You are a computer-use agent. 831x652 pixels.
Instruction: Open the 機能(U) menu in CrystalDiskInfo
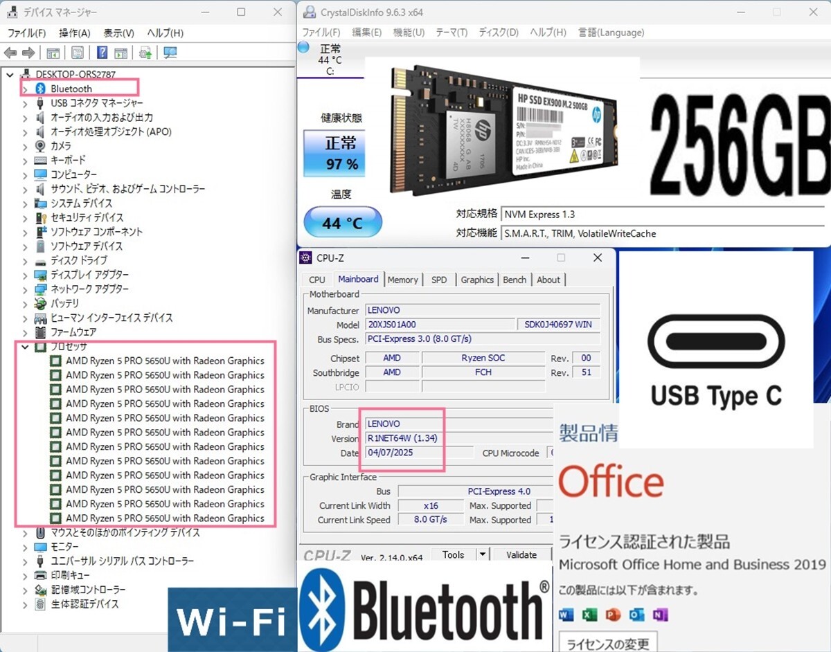click(x=409, y=33)
